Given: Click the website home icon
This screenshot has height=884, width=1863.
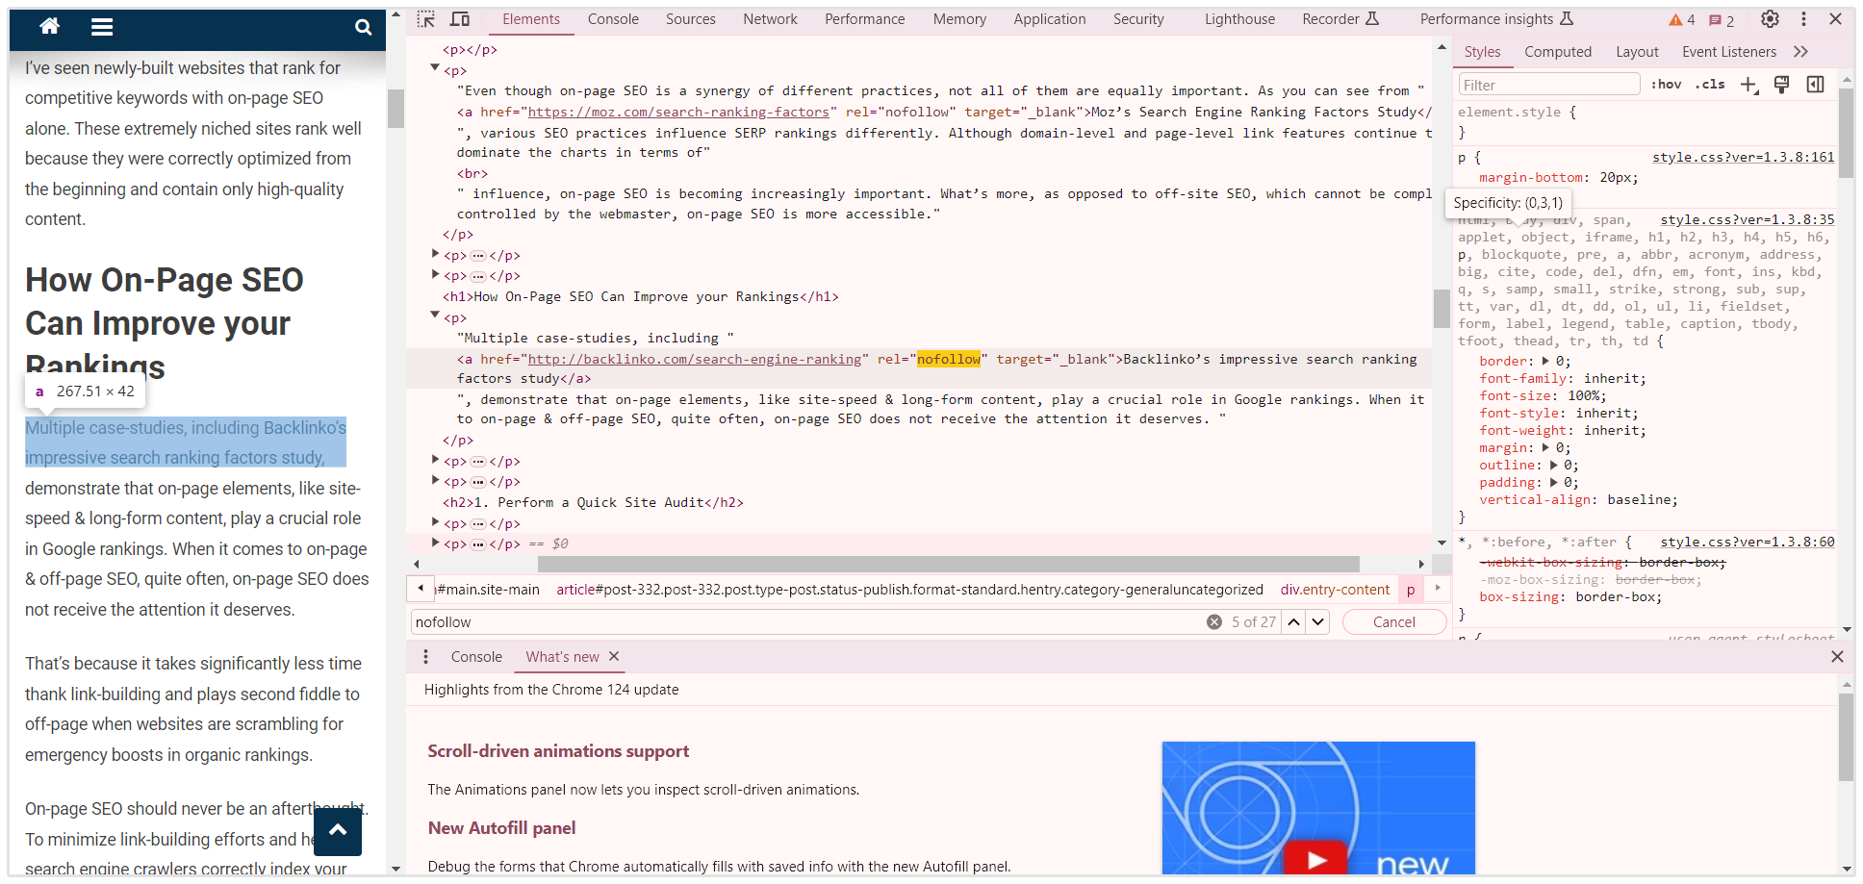Looking at the screenshot, I should coord(50,27).
